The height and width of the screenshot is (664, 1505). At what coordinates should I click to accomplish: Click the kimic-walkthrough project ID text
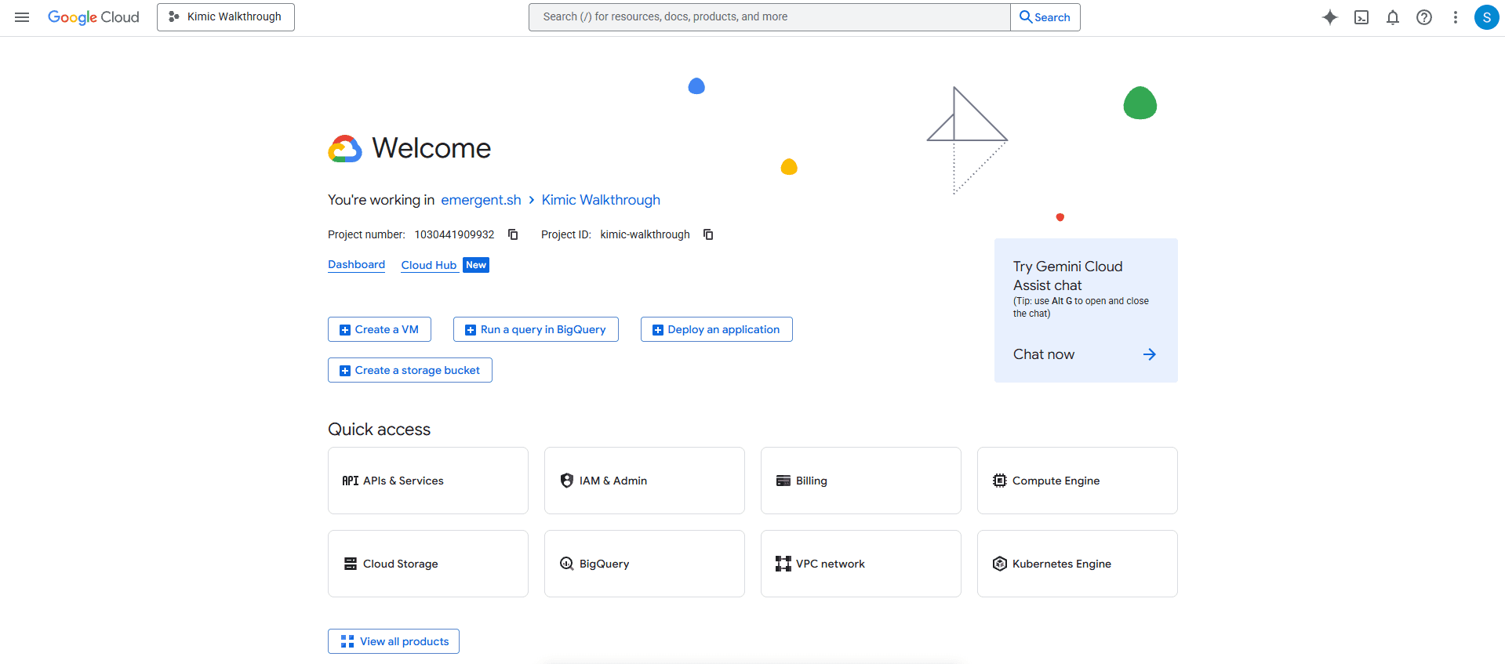[x=645, y=234]
